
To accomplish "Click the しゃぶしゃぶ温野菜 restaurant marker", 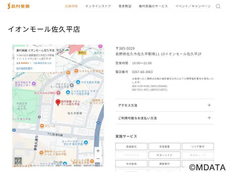I will (x=92, y=161).
